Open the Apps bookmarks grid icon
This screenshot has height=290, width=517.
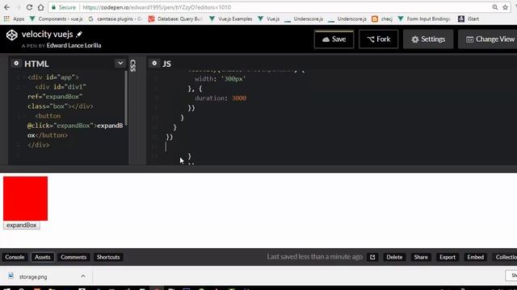coord(6,19)
